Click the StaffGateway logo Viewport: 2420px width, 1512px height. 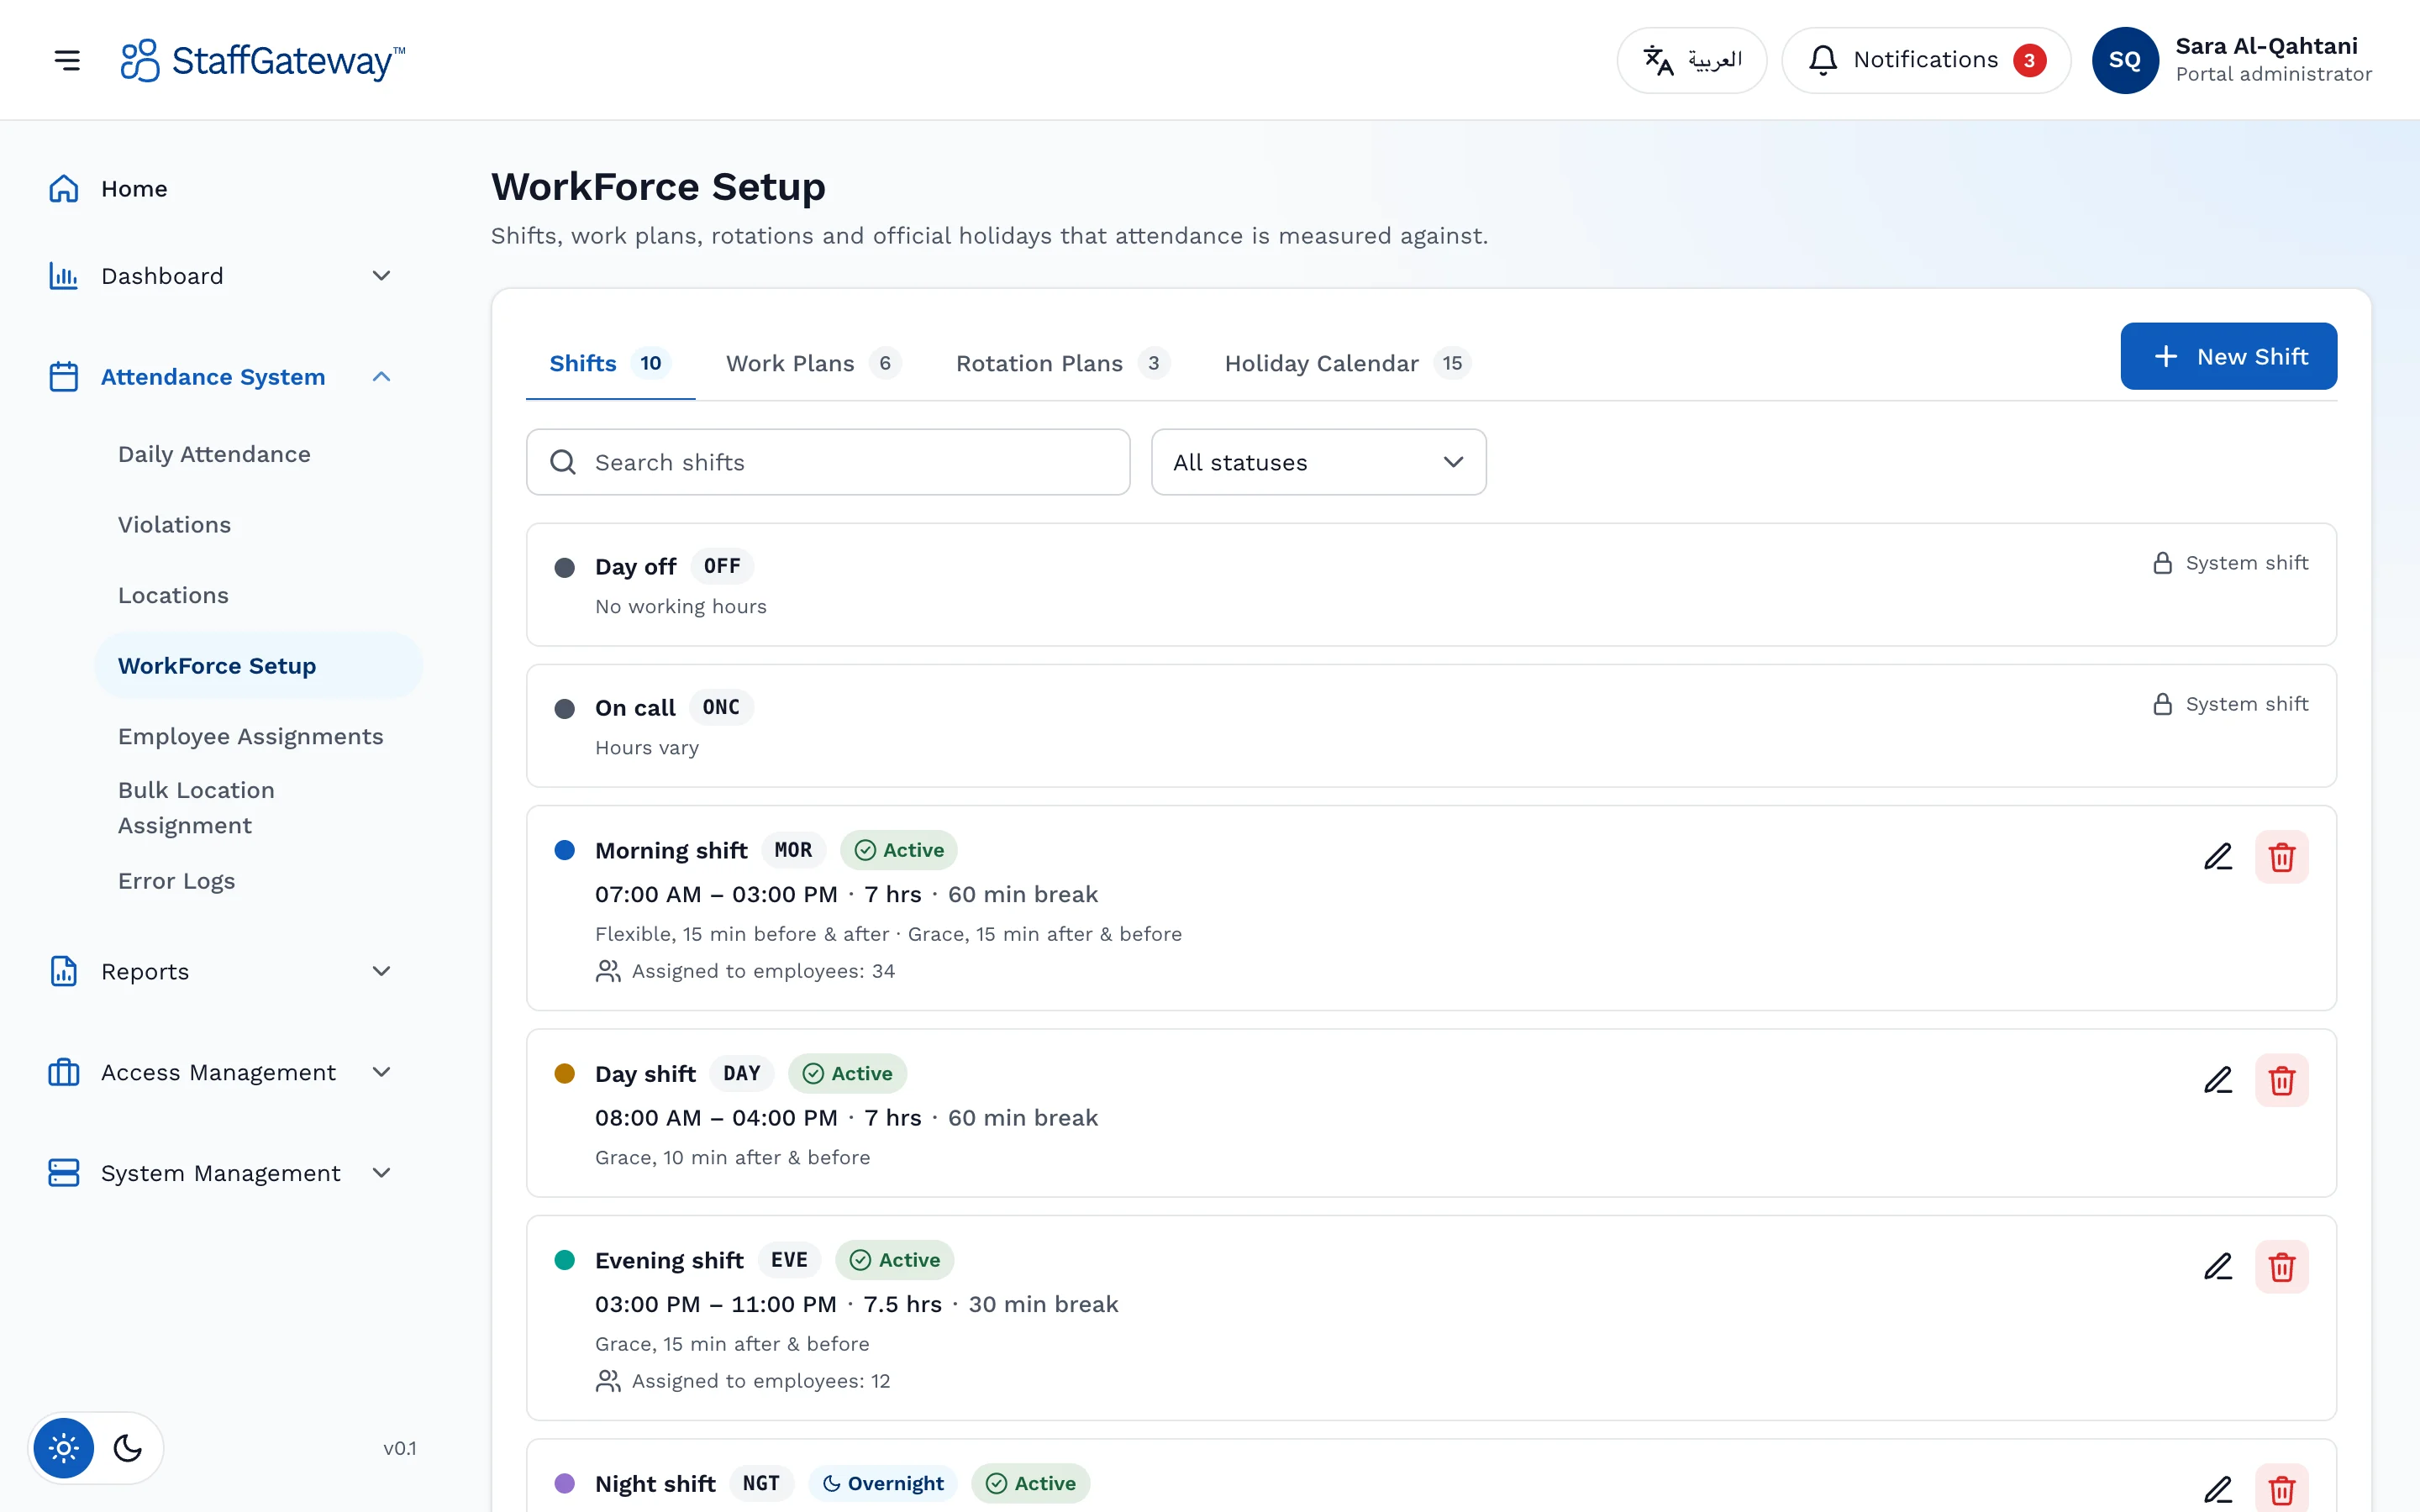[x=262, y=60]
